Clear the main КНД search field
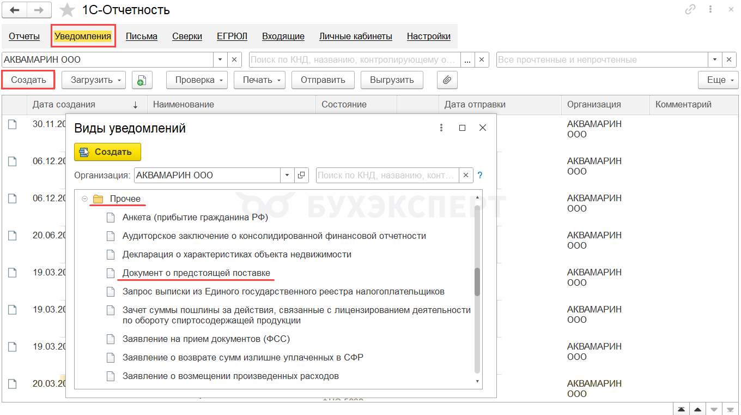The width and height of the screenshot is (741, 415). click(x=482, y=60)
